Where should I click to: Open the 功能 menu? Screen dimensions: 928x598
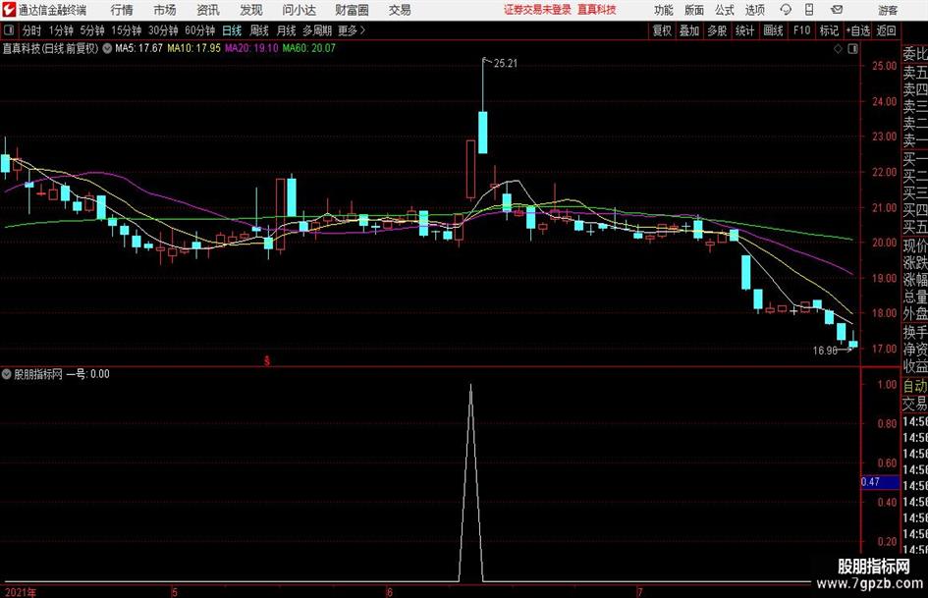tap(664, 10)
